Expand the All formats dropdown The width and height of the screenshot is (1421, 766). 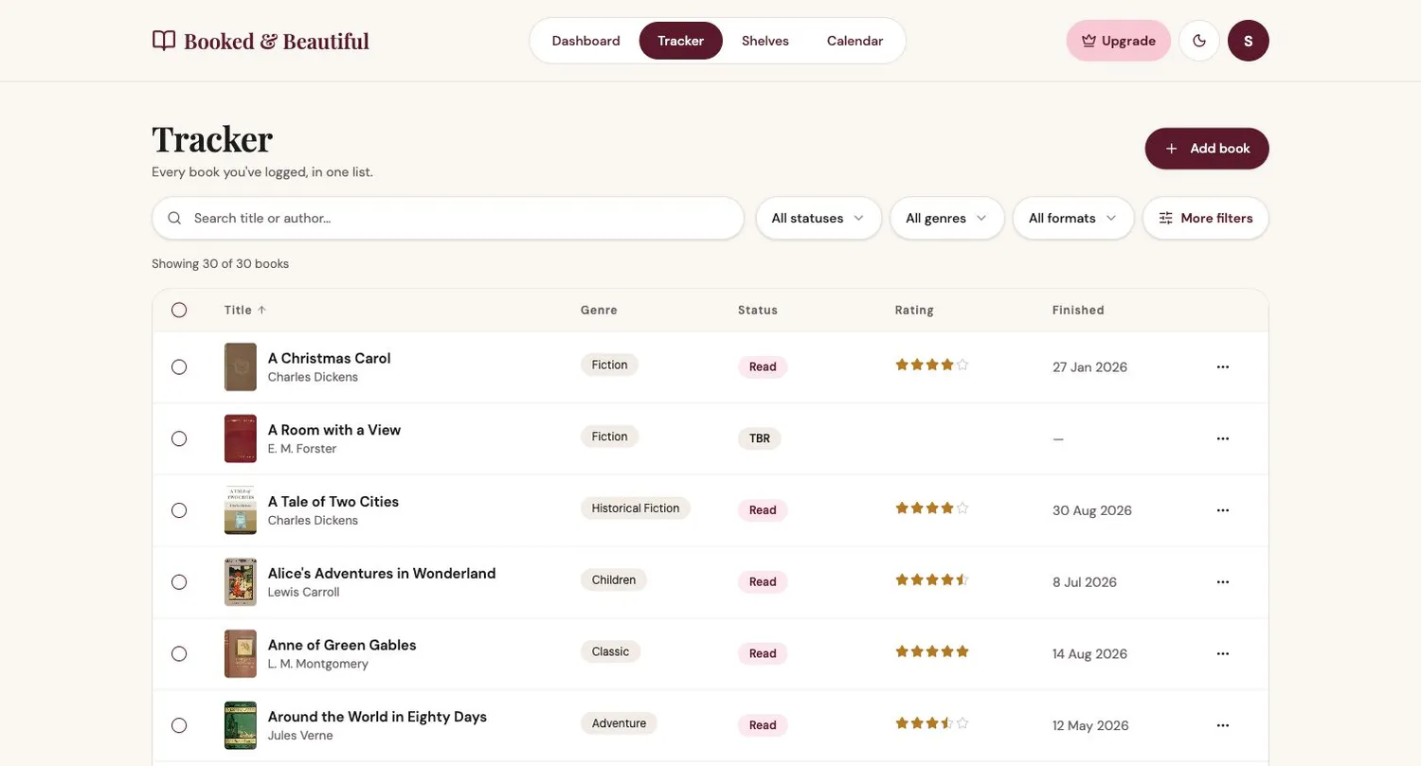coord(1073,219)
